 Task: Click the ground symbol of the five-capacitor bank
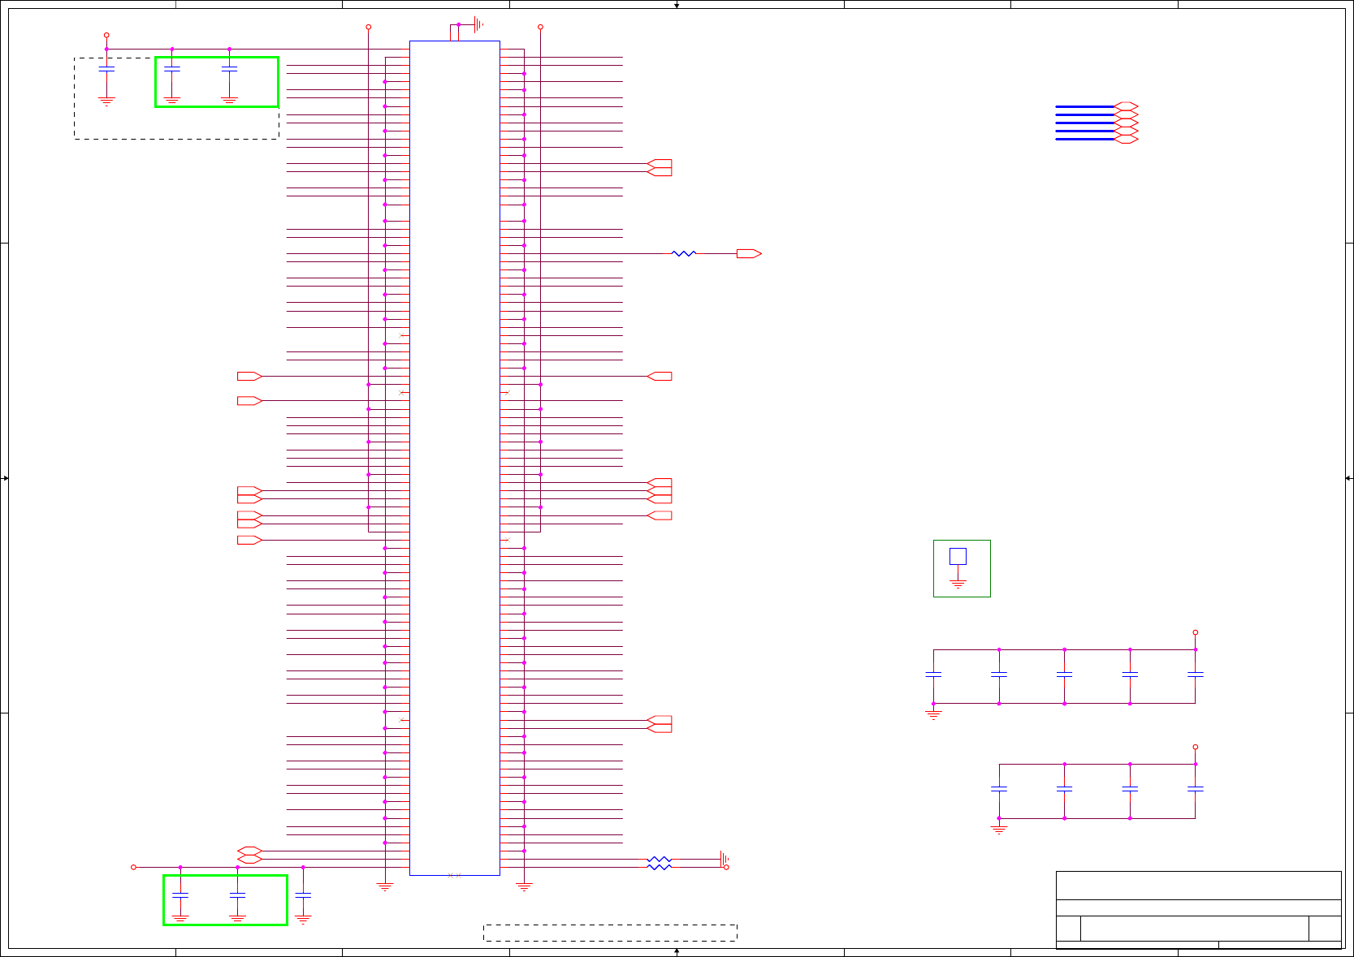933,715
